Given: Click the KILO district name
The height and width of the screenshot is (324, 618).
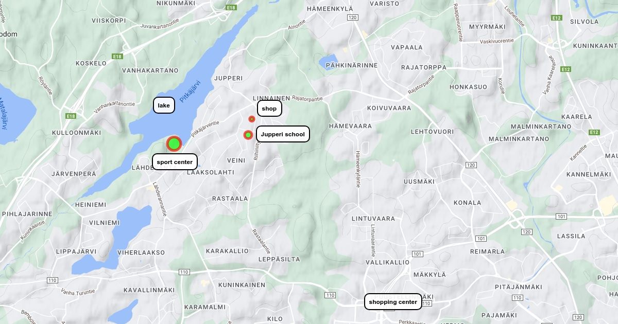Looking at the screenshot, I should [275, 319].
